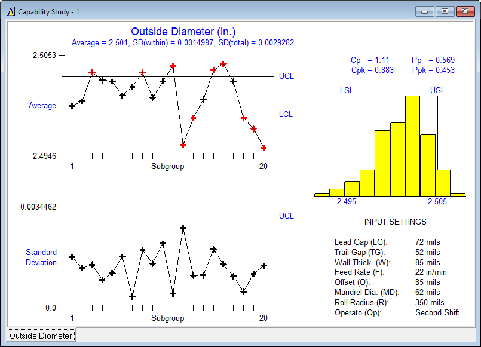This screenshot has width=481, height=347.
Task: Click the Cp = 1.11 value
Action: (x=370, y=60)
